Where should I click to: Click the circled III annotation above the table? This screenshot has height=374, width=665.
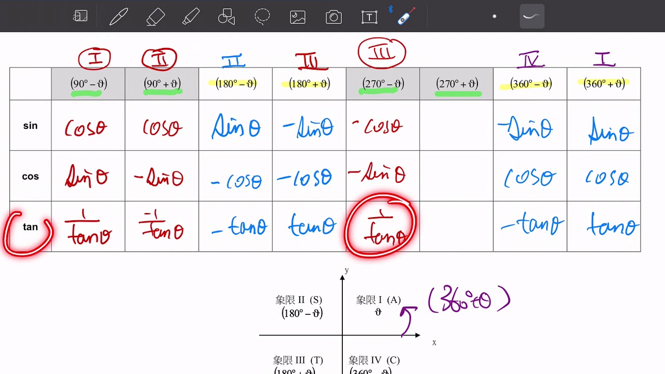pyautogui.click(x=382, y=52)
